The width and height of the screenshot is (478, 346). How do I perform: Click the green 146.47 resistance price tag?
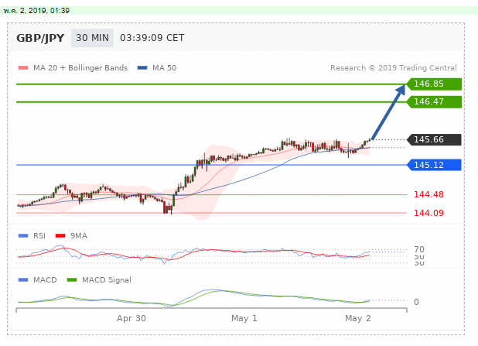(x=435, y=101)
